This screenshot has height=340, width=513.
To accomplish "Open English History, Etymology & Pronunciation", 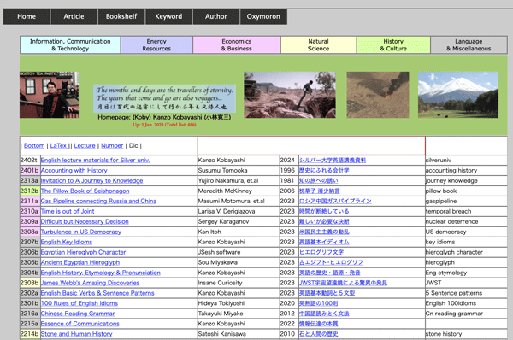I will coord(100,273).
